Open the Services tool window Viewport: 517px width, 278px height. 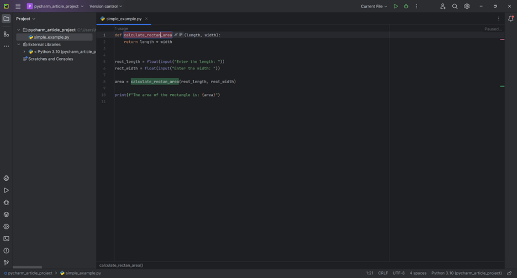[6, 227]
